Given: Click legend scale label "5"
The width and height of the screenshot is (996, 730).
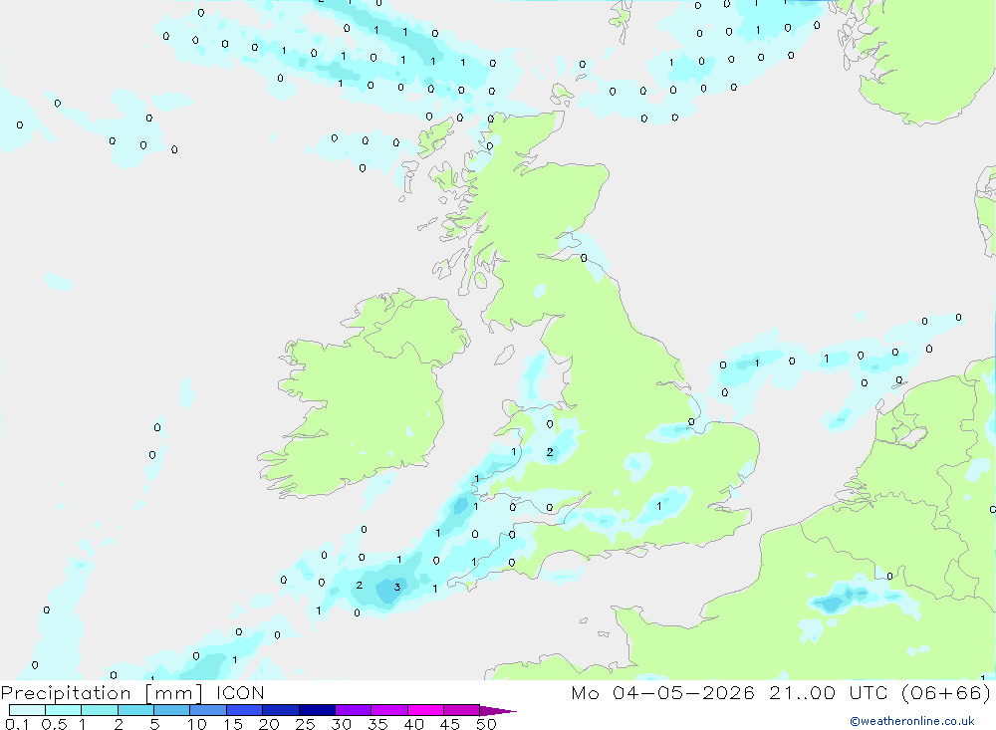Looking at the screenshot, I should click(154, 724).
